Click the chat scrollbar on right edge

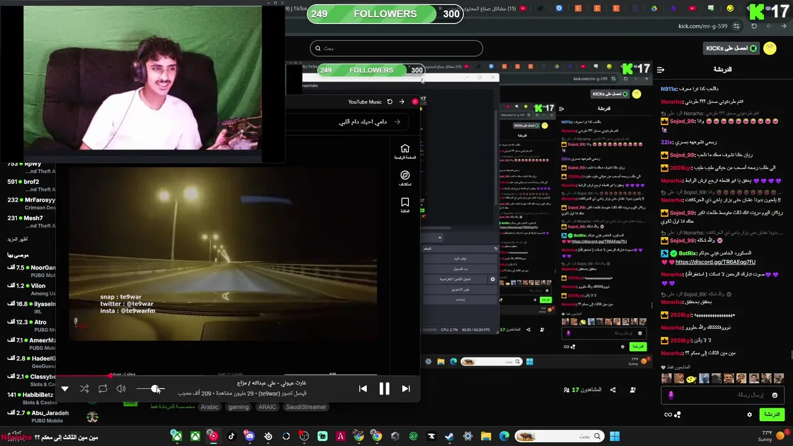click(x=791, y=354)
